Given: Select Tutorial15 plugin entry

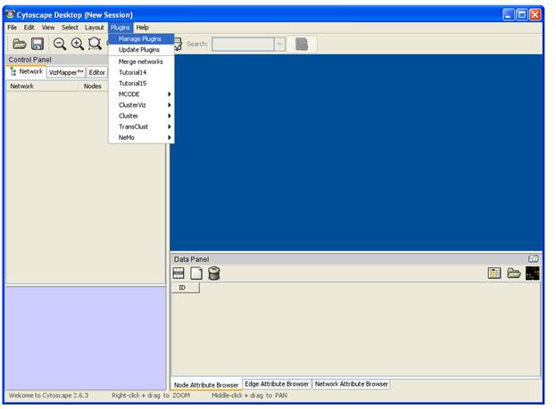Looking at the screenshot, I should 141,83.
